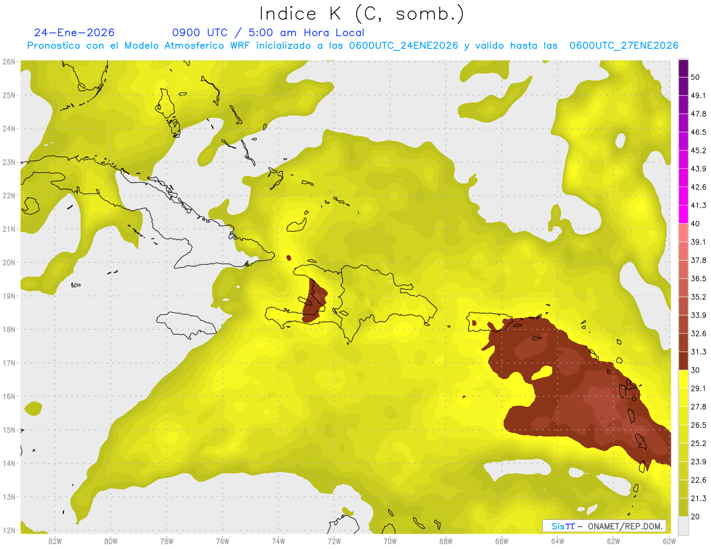Click the latitude axis label 26N
Screen dimensions: 711x549
click(x=9, y=62)
